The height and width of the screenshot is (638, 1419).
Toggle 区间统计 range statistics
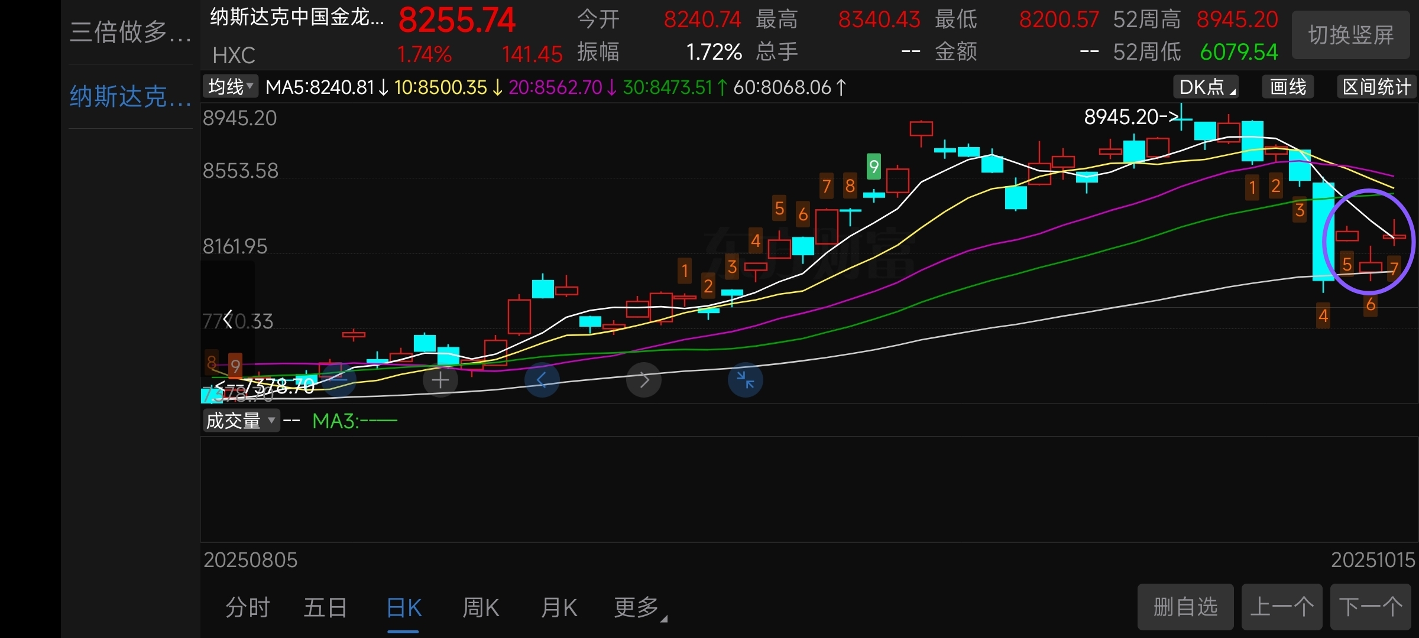click(x=1376, y=87)
